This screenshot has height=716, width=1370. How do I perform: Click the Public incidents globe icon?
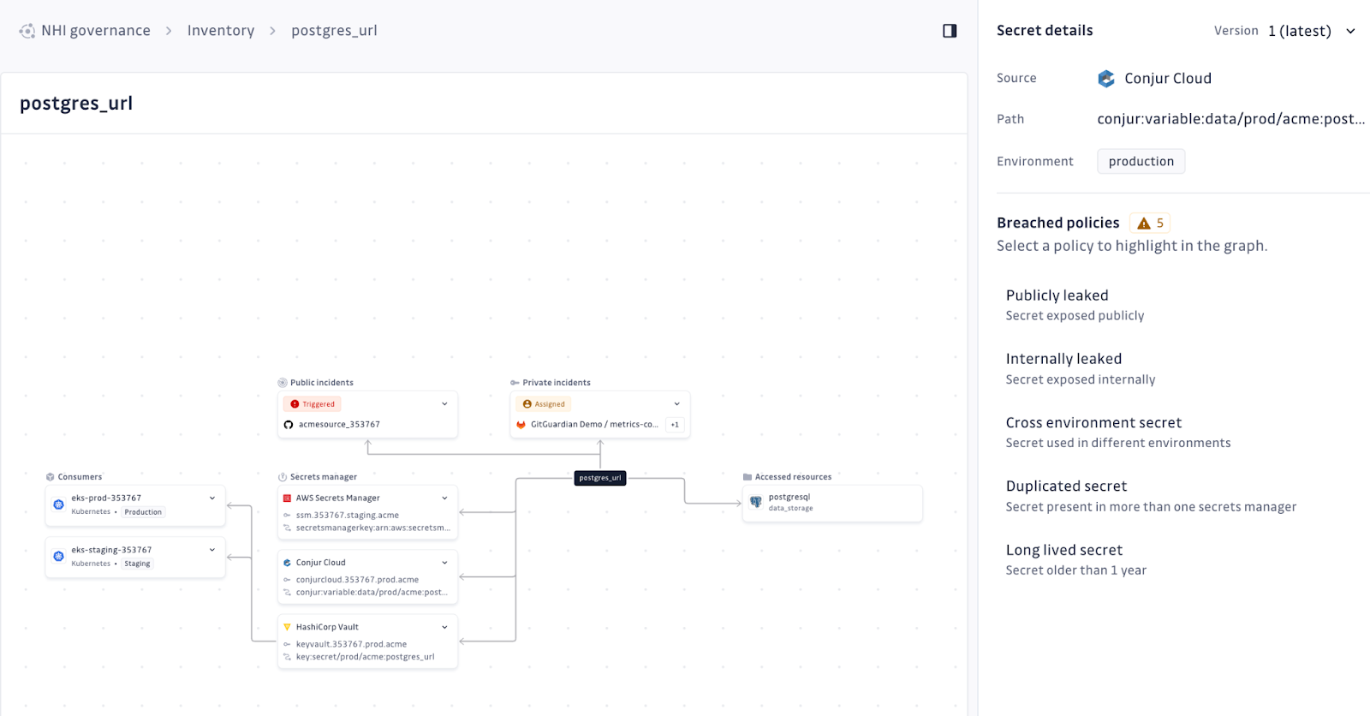tap(283, 383)
